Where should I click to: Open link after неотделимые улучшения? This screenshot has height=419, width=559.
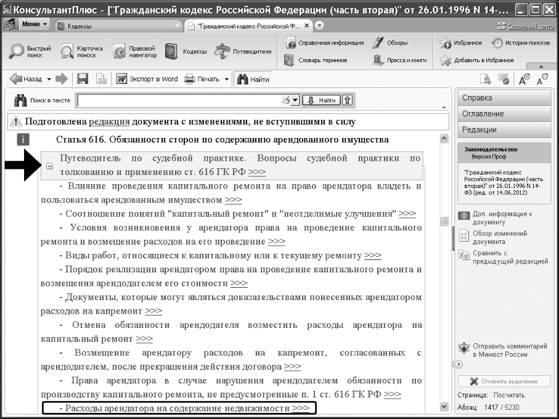pyautogui.click(x=407, y=214)
